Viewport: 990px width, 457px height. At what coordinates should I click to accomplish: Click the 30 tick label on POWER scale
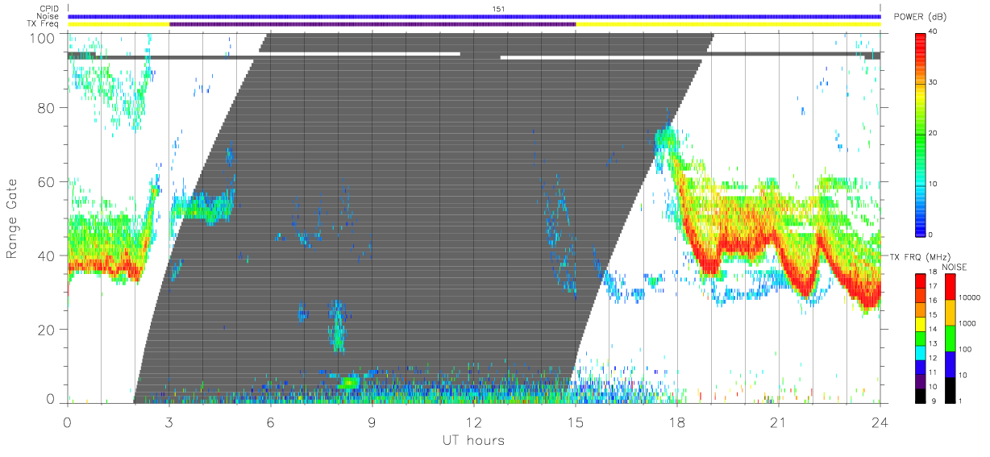click(933, 83)
